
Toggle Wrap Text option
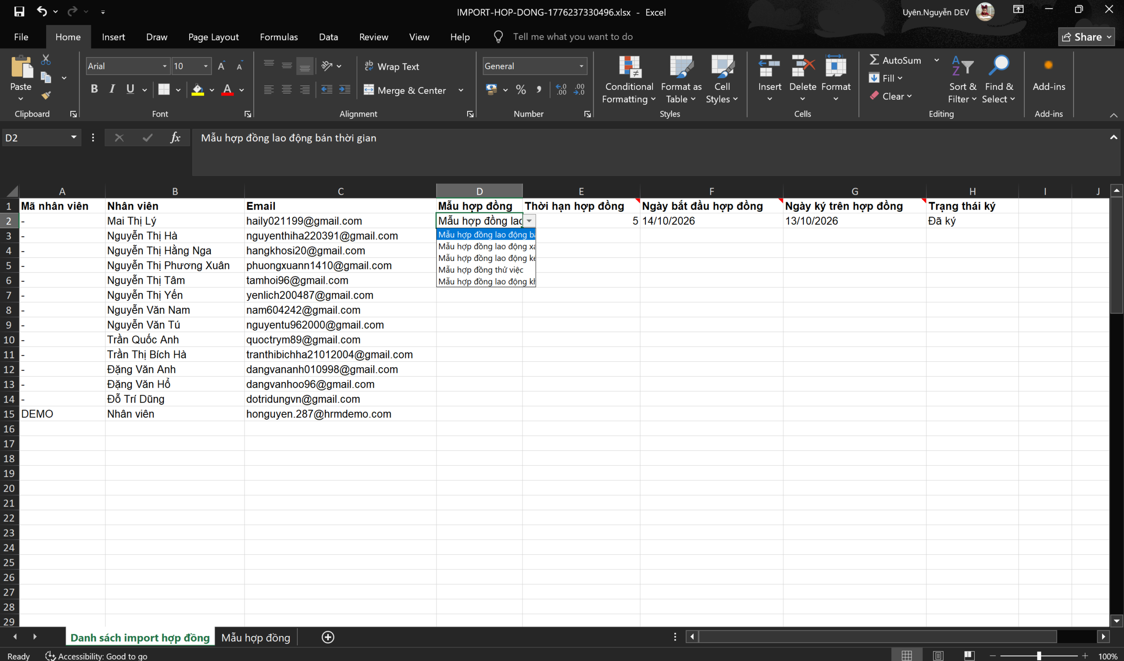pyautogui.click(x=392, y=66)
